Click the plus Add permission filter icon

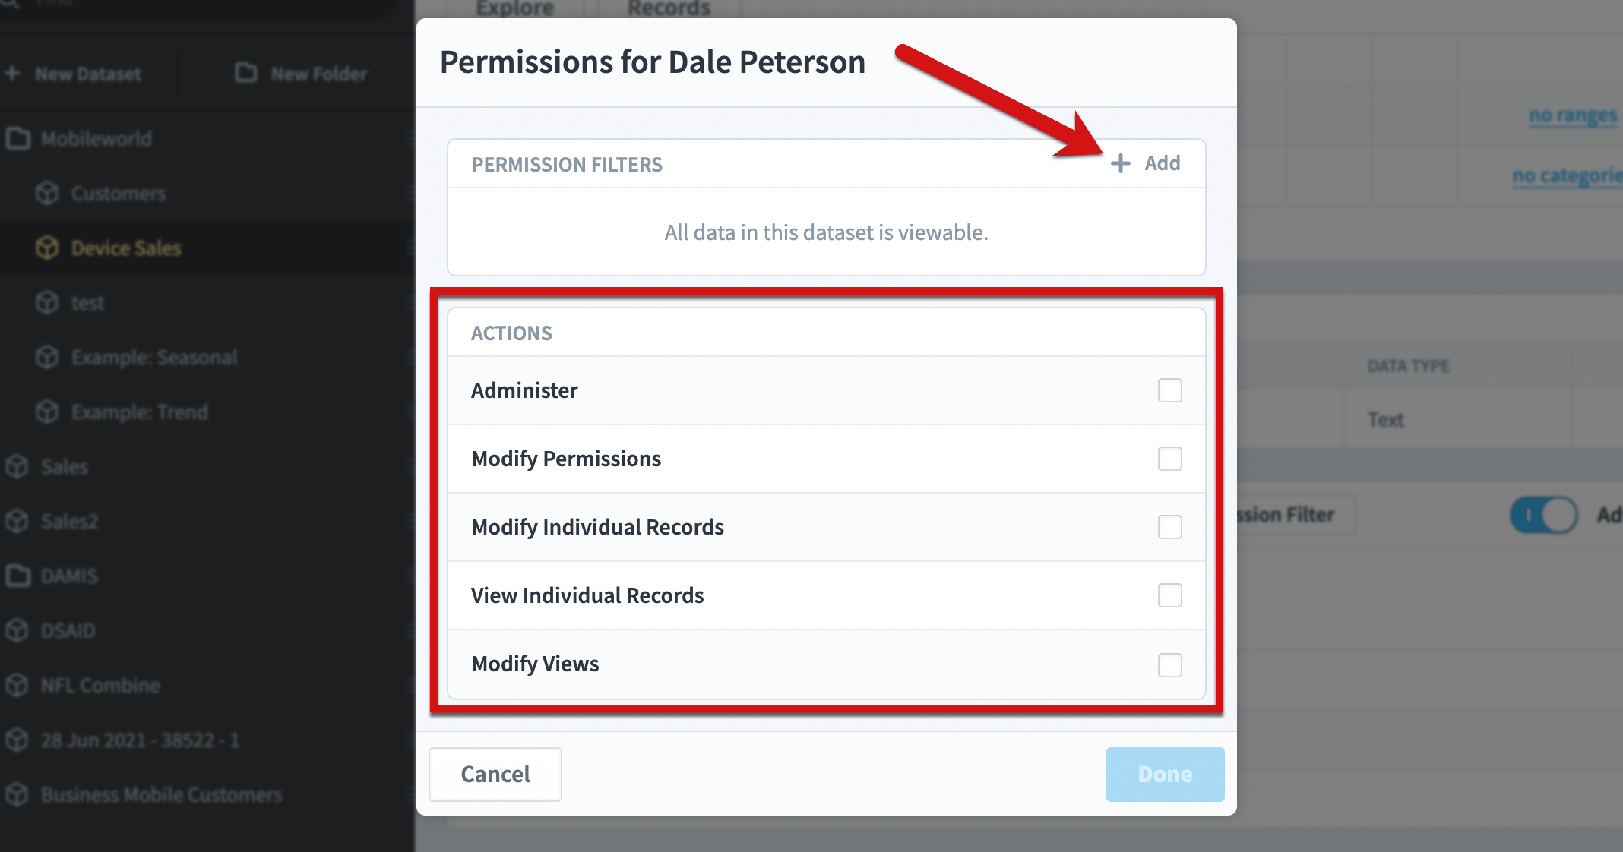tap(1120, 163)
